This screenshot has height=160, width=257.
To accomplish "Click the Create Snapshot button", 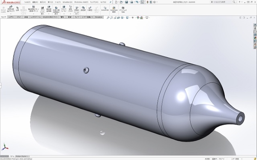I will click(123, 10).
